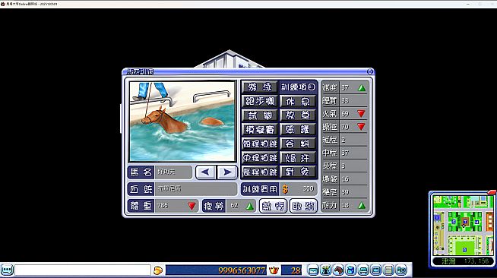Screen dimensions: 497x278
Task: Click the 中程 middle-distance stat row
Action: 345,153
